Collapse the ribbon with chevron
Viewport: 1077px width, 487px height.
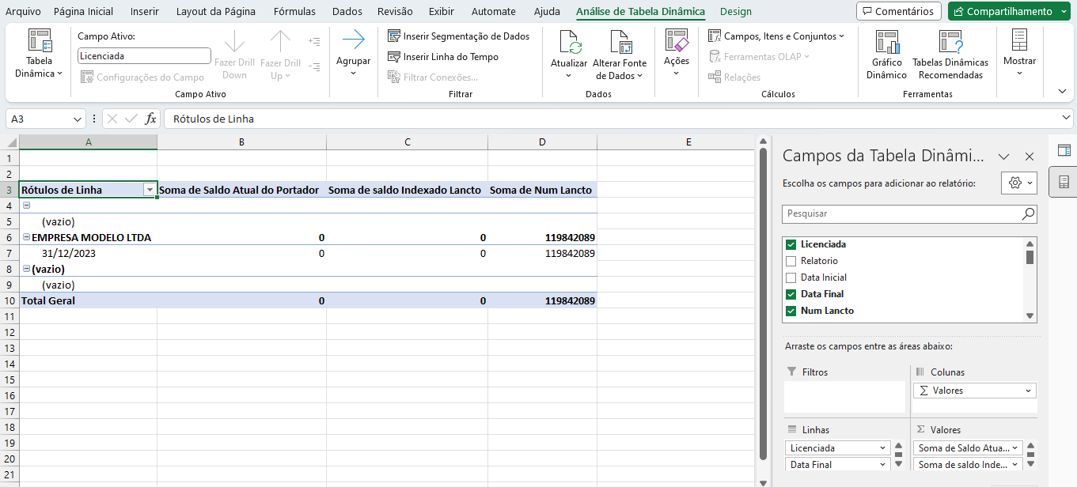click(1063, 91)
